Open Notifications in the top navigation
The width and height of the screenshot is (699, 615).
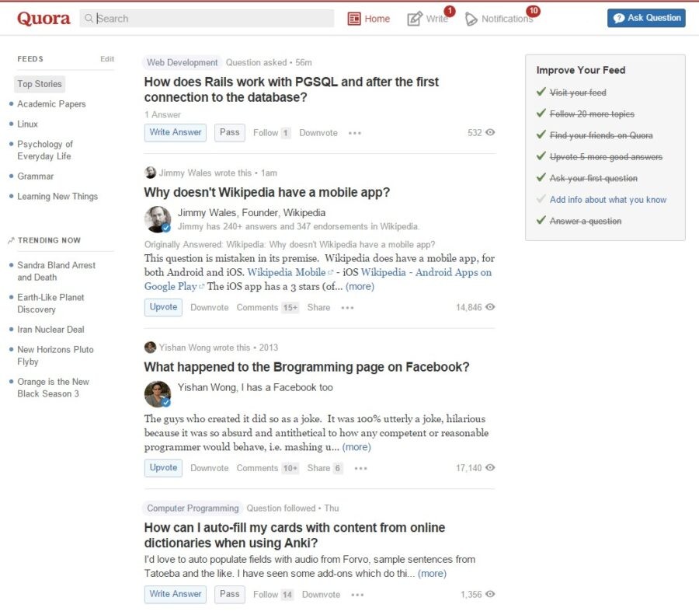tap(499, 19)
